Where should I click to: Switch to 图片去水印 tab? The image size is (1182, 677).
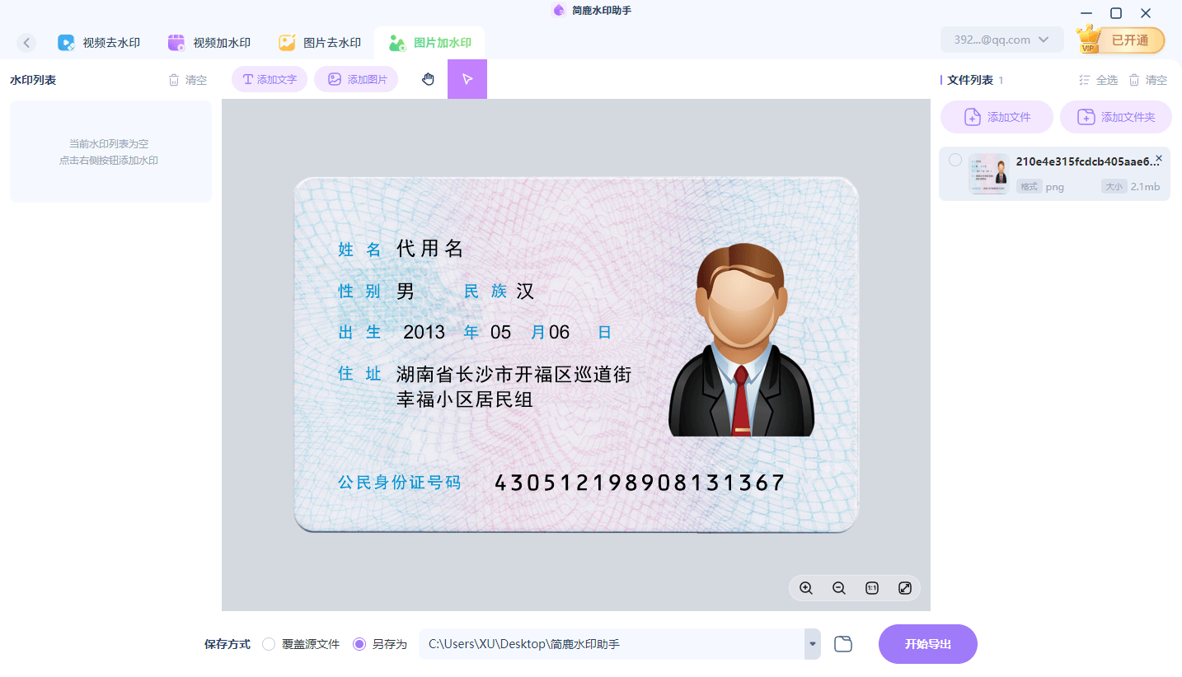tap(320, 43)
